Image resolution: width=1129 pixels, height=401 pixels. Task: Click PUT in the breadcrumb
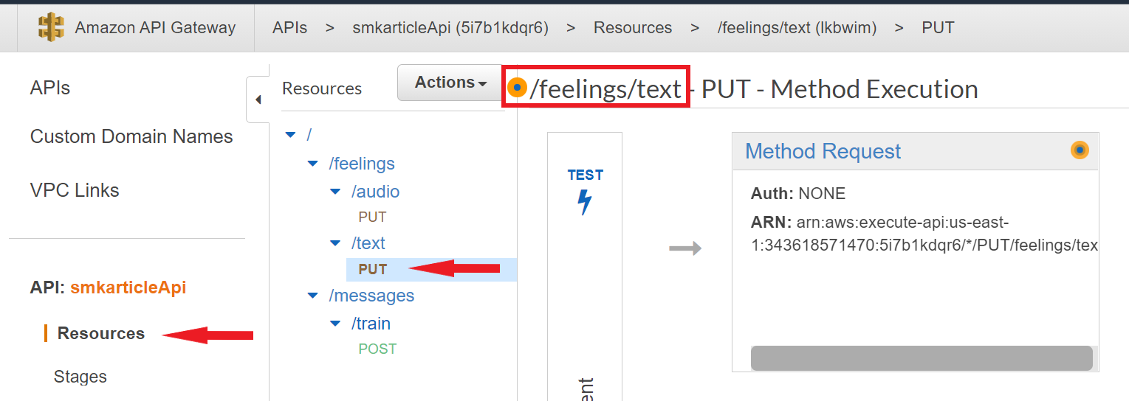tap(938, 28)
